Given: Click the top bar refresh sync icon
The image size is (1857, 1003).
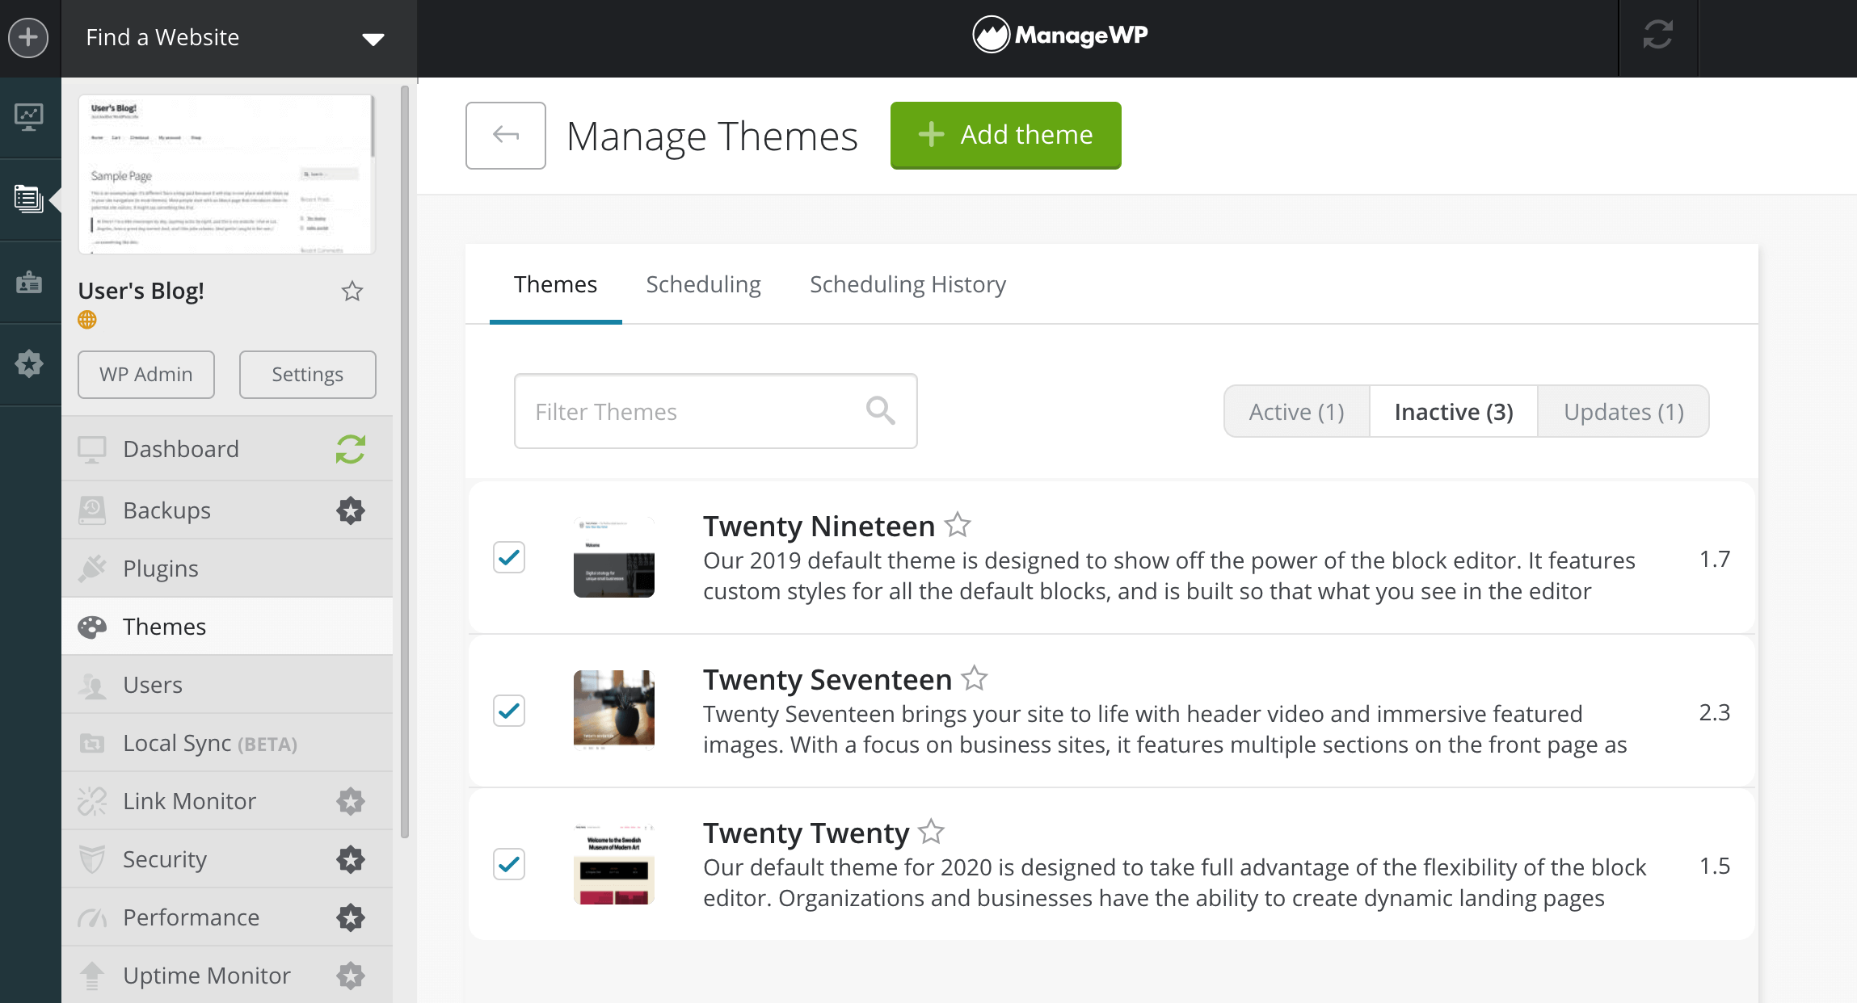Looking at the screenshot, I should 1657,36.
